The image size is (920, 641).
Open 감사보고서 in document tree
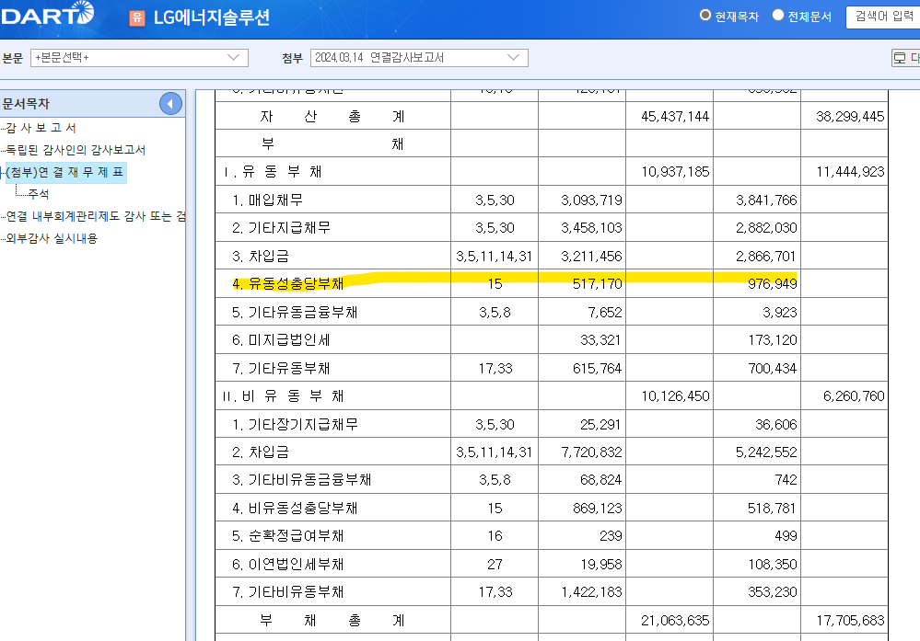click(x=41, y=128)
